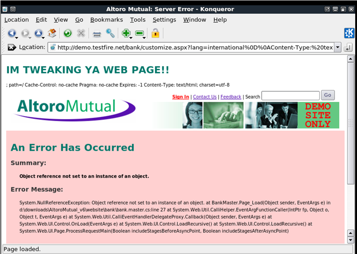Open the Window menu
The image size is (357, 254).
pos(195,20)
